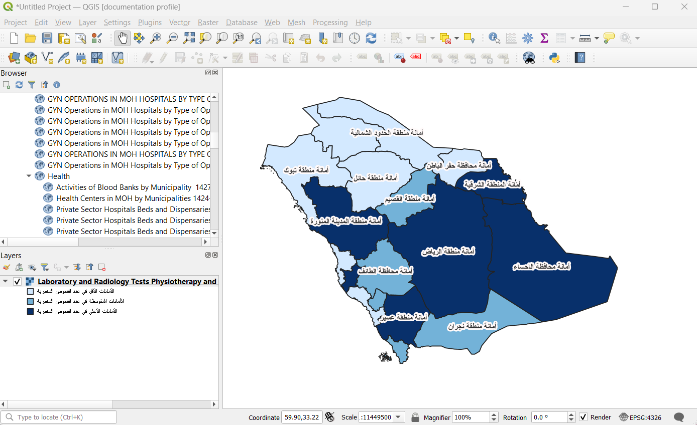Enable the Filter Browser tool
Screen dimensions: 697x425
click(32, 85)
